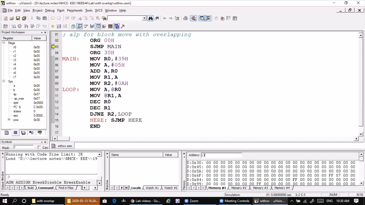Create a new file with toolbar icon

click(6, 18)
